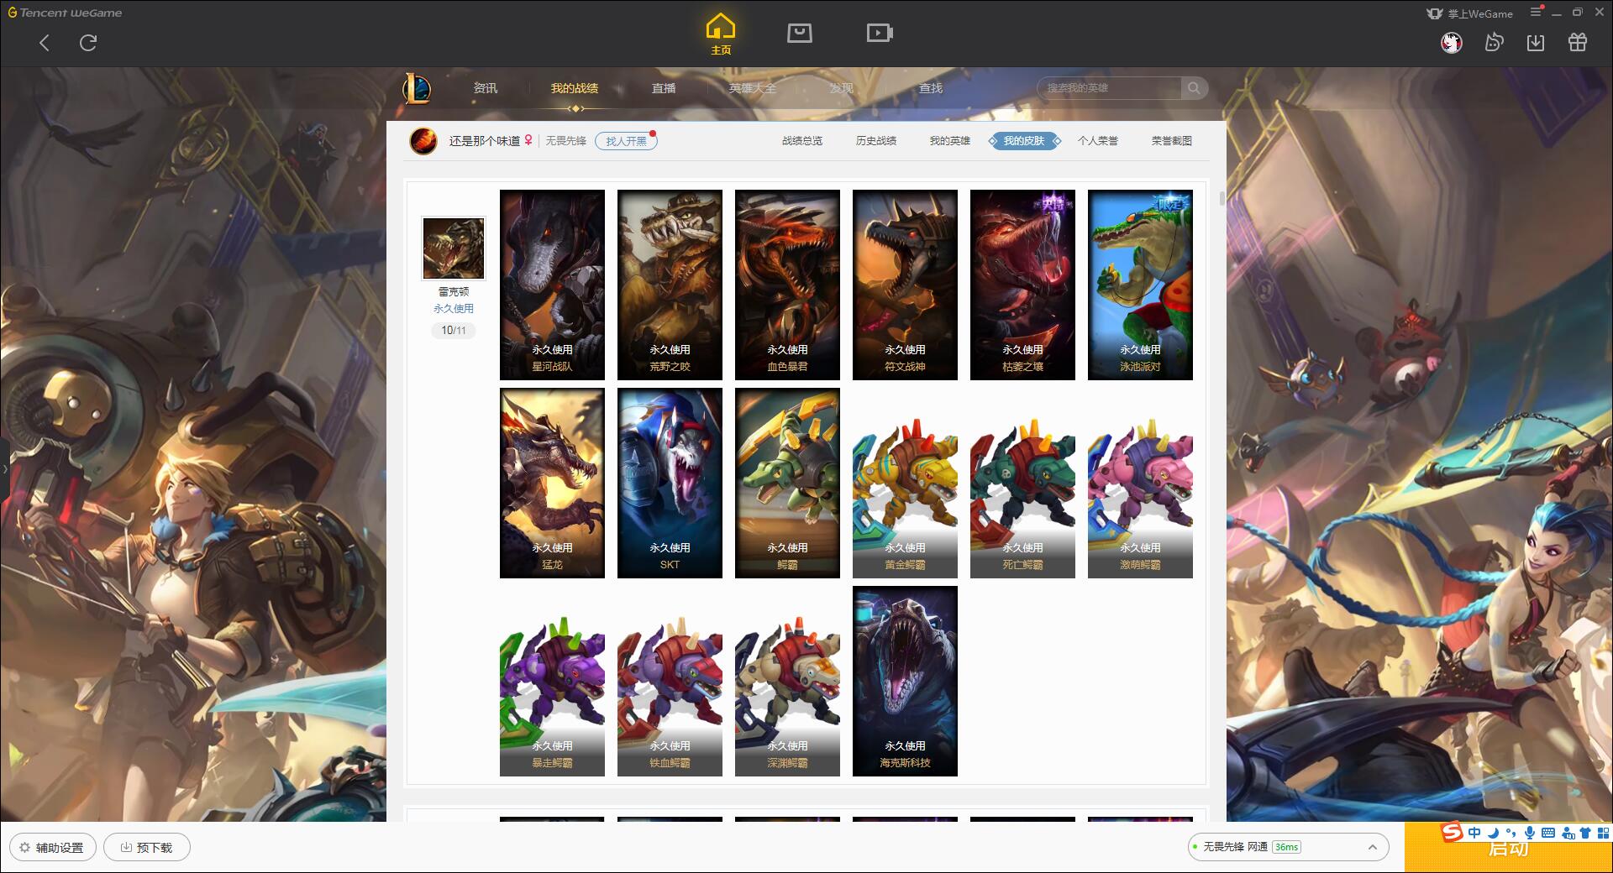This screenshot has height=873, width=1613.
Task: Open the 死亡鳄霸 chroma card
Action: pos(1022,483)
